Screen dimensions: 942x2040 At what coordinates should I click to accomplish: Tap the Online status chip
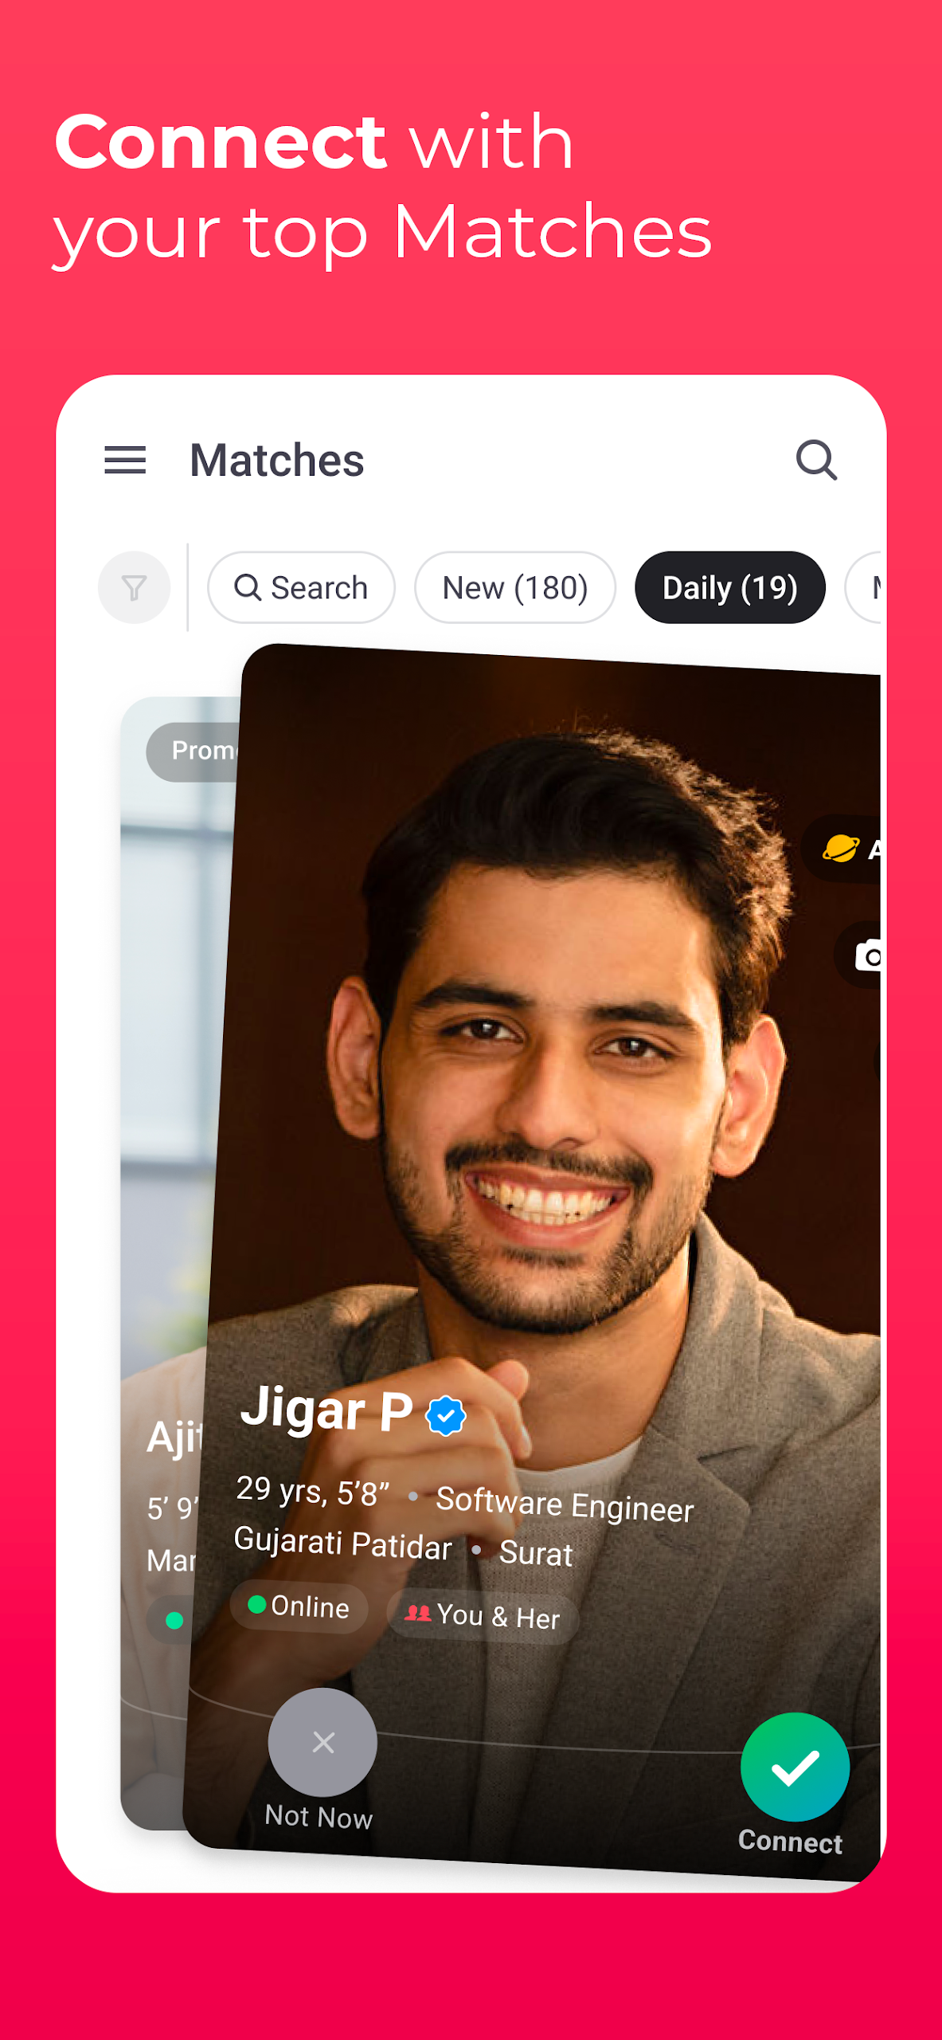point(299,1606)
